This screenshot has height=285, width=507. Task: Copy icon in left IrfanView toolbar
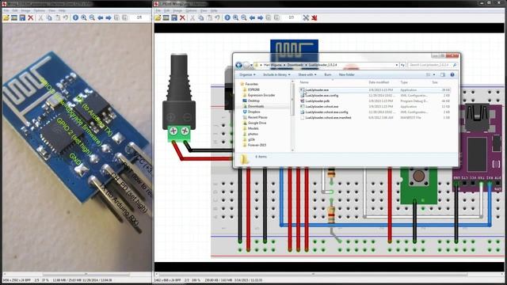pyautogui.click(x=49, y=17)
